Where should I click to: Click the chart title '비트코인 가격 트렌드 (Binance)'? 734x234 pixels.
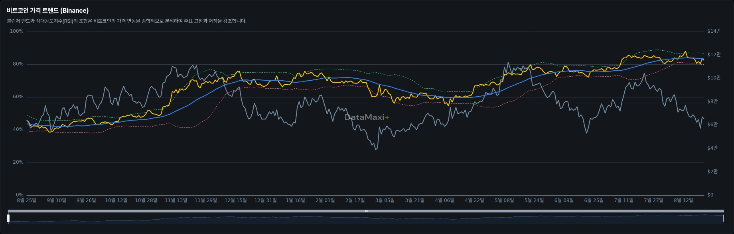[x=48, y=11]
